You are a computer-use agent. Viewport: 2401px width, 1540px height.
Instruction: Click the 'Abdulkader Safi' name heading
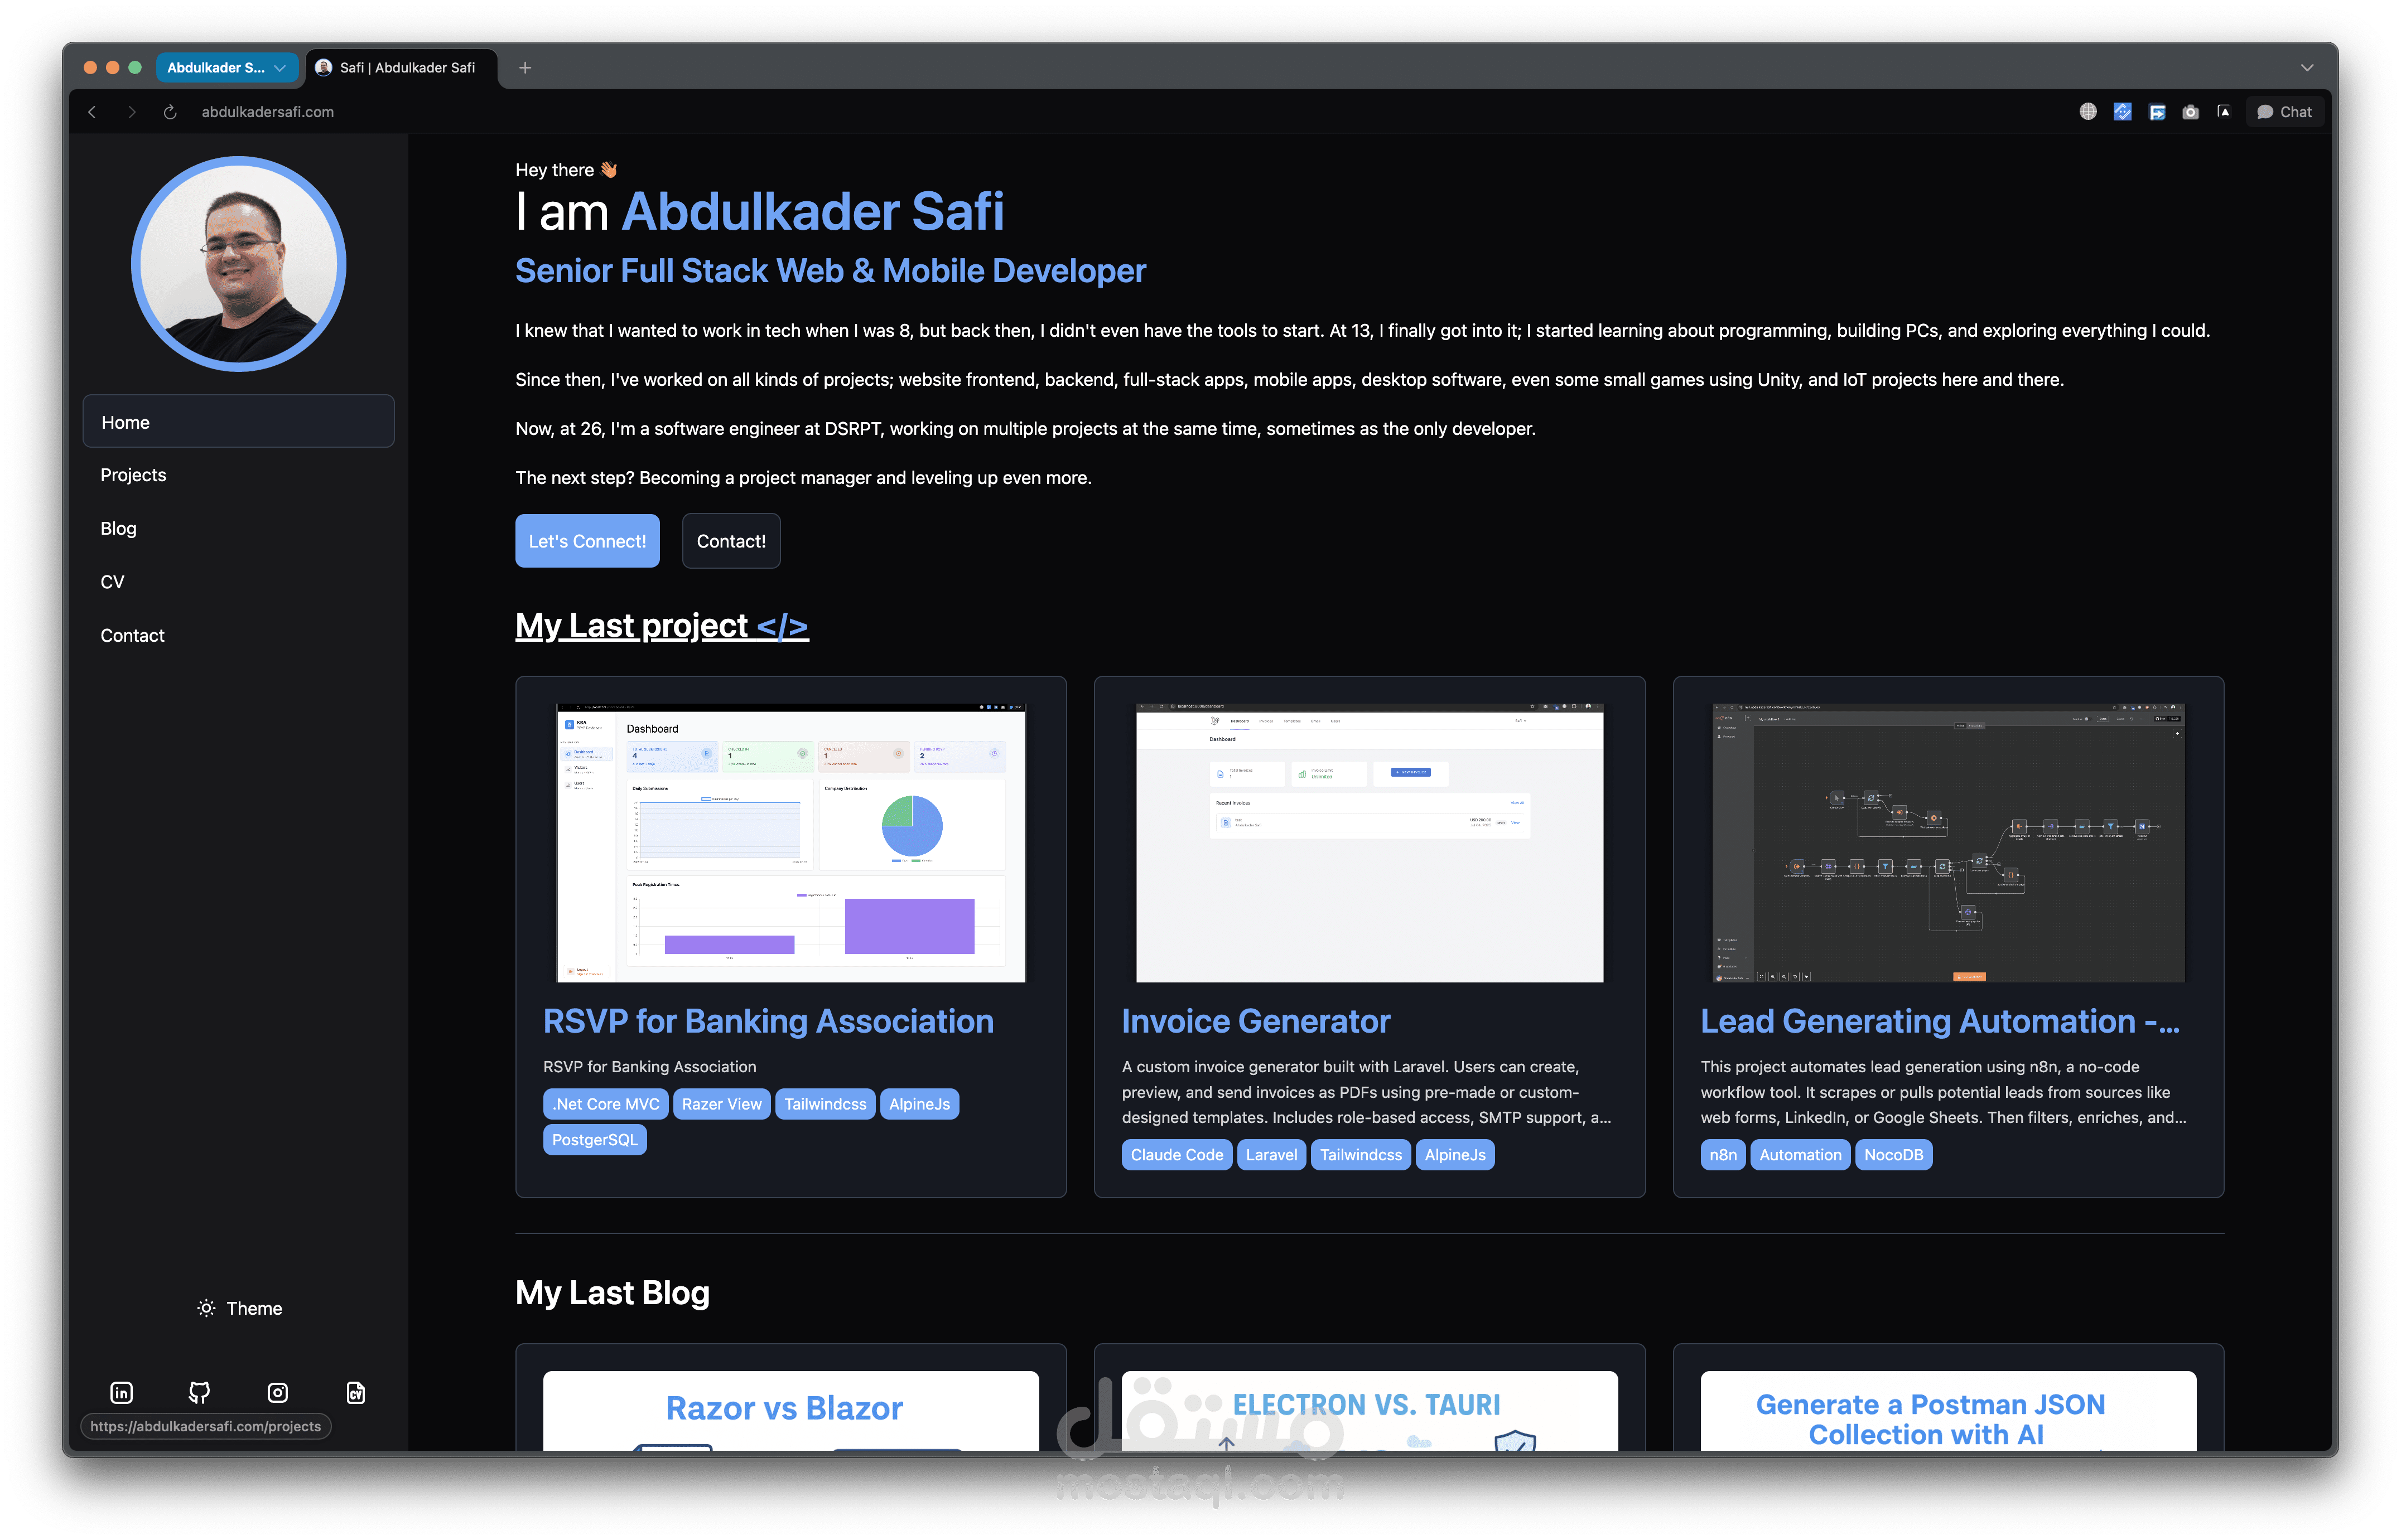pyautogui.click(x=812, y=212)
